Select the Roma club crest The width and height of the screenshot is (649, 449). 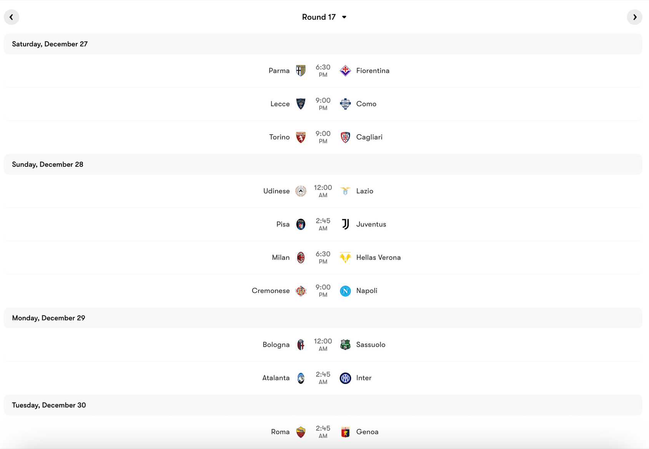pyautogui.click(x=301, y=432)
